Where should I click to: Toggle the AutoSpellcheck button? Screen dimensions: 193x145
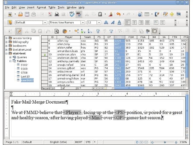79,14
